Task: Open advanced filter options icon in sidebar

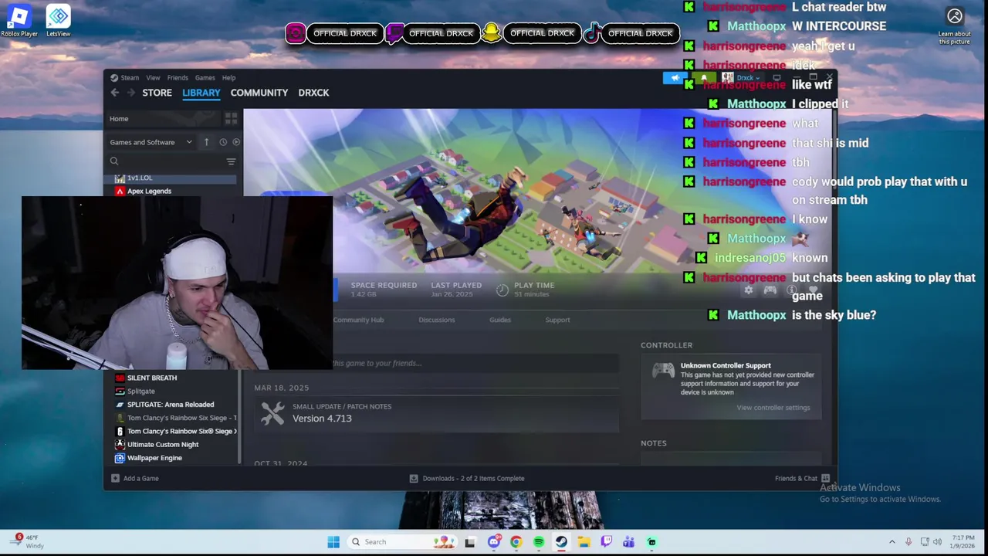Action: (x=231, y=161)
